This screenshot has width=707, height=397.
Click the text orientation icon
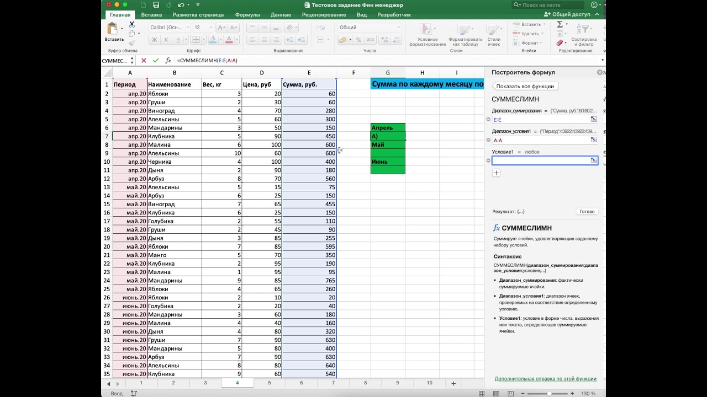pos(289,27)
